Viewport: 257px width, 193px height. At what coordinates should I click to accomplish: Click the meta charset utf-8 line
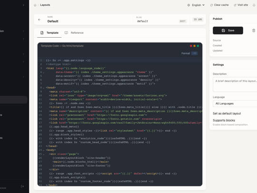(x=68, y=91)
